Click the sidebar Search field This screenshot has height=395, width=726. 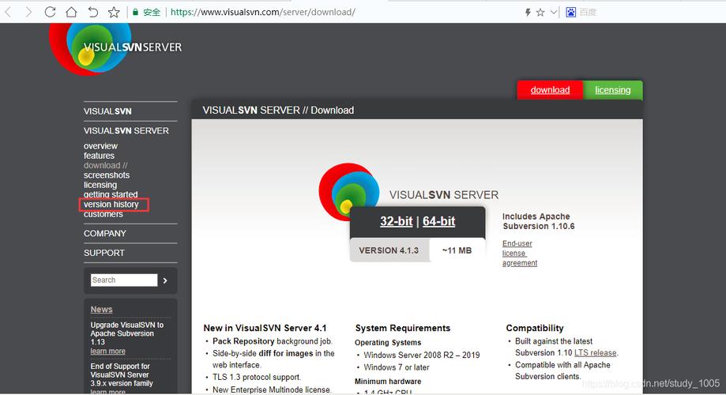pyautogui.click(x=124, y=280)
